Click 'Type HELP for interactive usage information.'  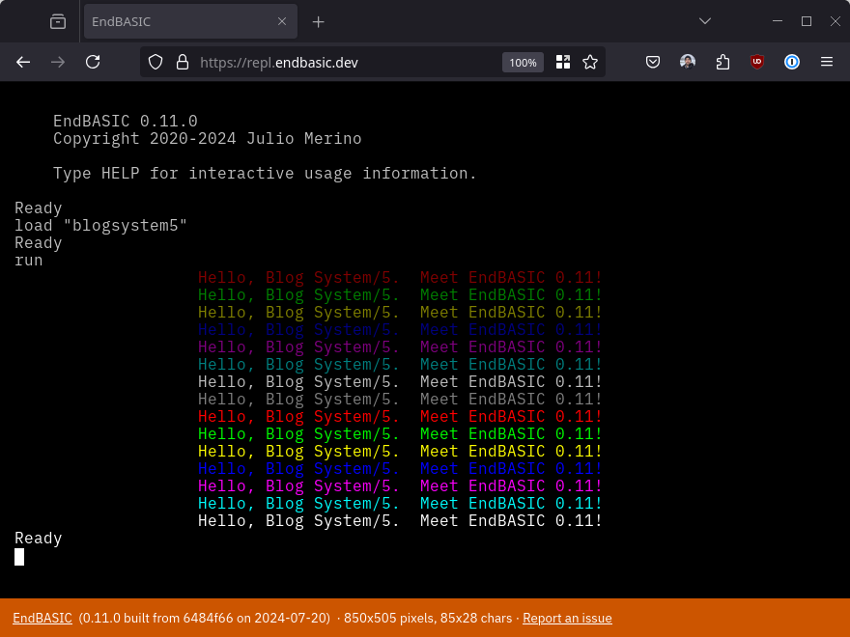(x=265, y=174)
